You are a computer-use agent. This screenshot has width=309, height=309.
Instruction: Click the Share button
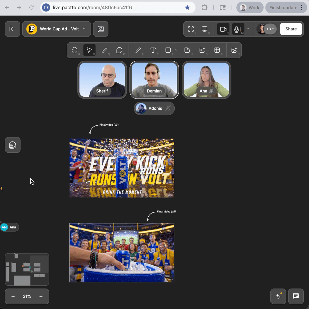291,29
